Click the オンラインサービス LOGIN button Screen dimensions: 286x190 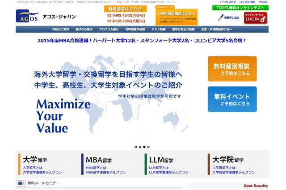point(255,18)
